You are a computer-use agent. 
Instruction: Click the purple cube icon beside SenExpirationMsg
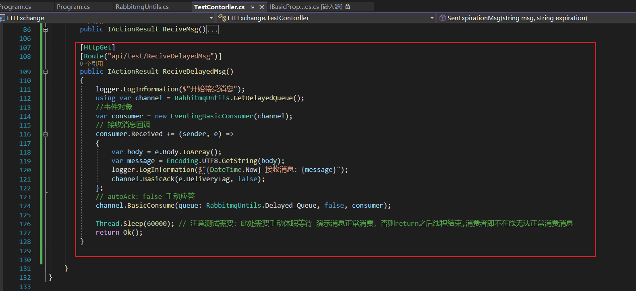click(442, 18)
